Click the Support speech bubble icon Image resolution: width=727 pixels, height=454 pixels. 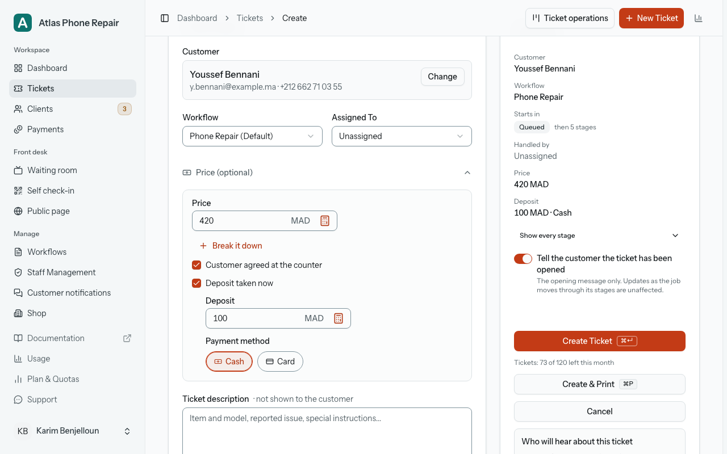coord(18,400)
